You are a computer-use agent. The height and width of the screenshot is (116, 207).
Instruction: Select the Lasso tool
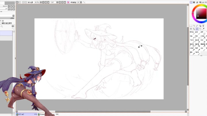tap(194, 26)
